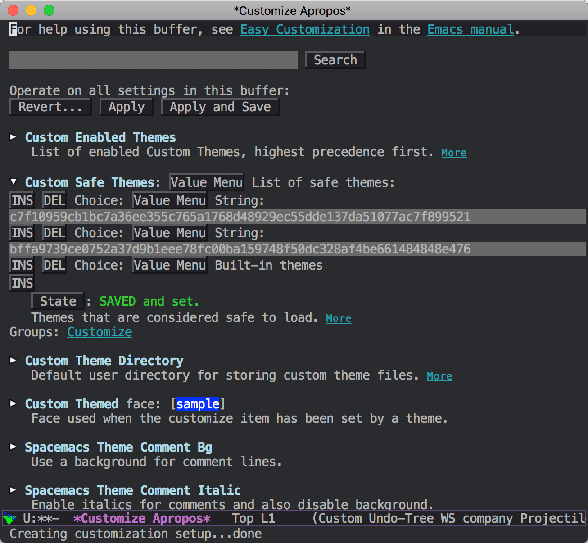Follow the Customize group link

click(x=99, y=332)
